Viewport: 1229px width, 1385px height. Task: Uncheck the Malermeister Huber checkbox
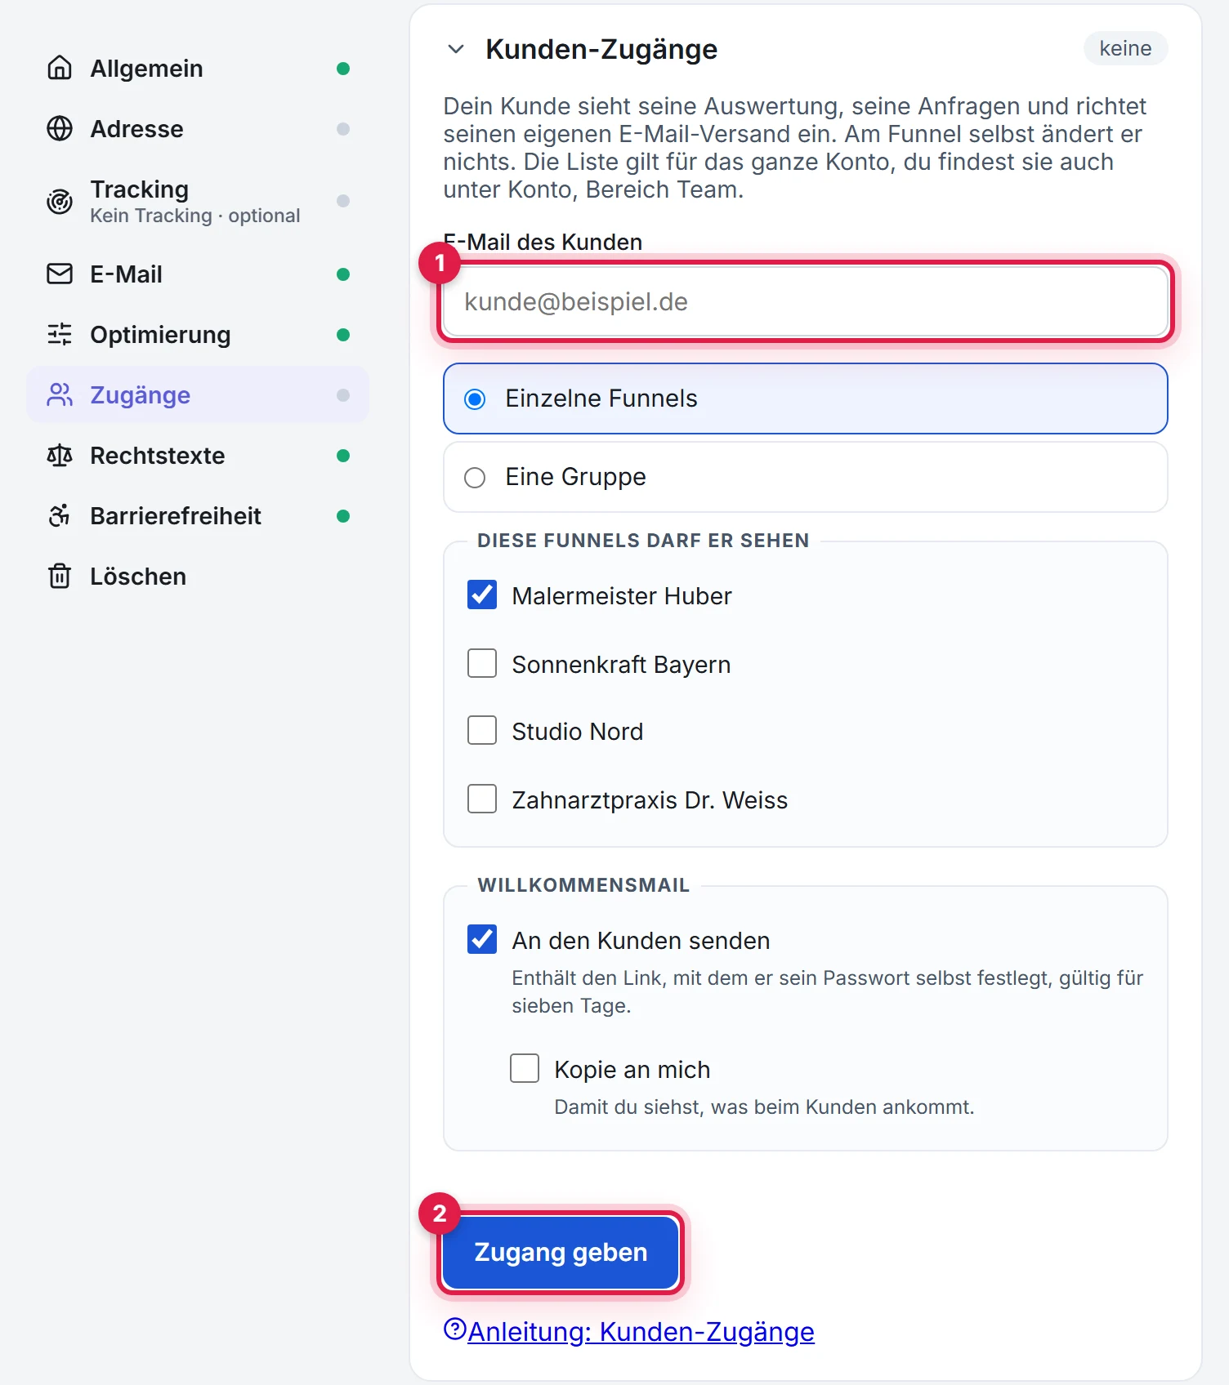(x=482, y=595)
